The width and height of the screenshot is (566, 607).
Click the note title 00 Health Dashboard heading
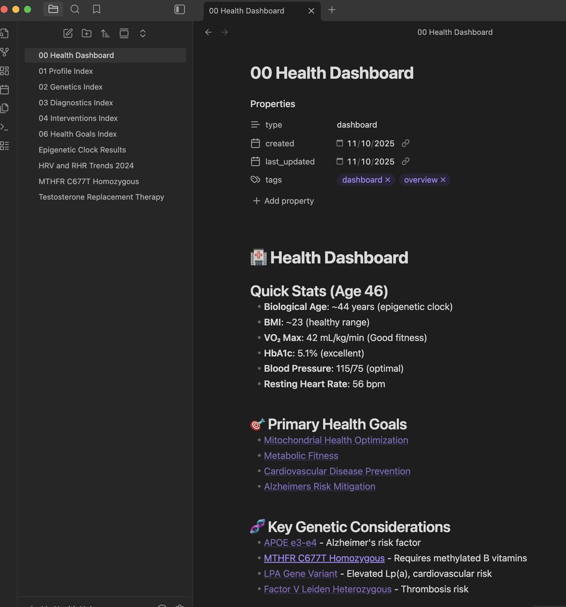pos(332,73)
